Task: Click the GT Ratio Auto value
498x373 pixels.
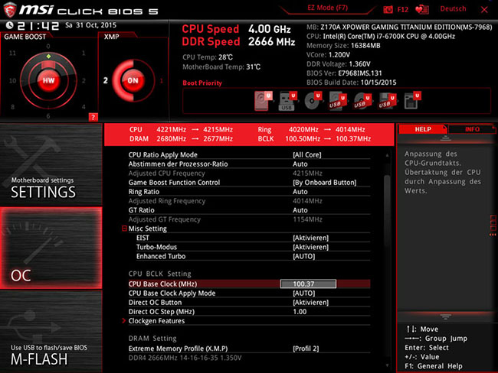Action: (x=300, y=210)
